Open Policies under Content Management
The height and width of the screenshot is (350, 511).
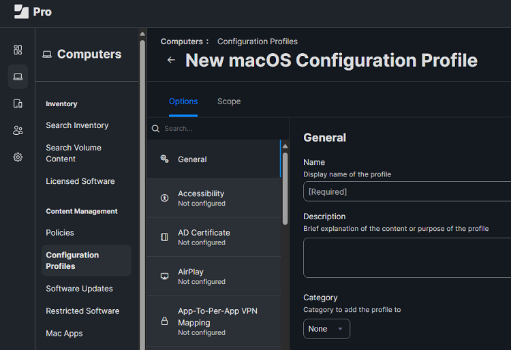tap(60, 233)
